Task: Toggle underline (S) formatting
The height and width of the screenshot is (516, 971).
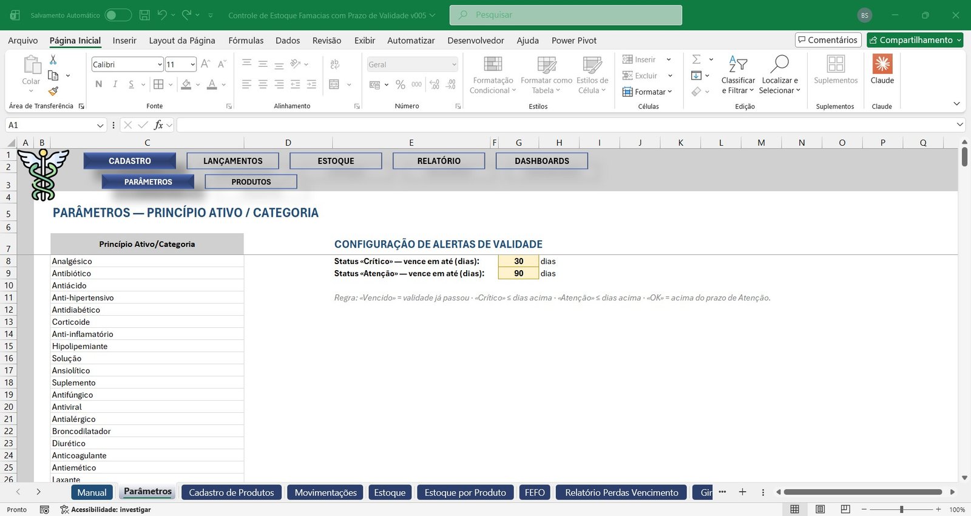Action: [131, 84]
